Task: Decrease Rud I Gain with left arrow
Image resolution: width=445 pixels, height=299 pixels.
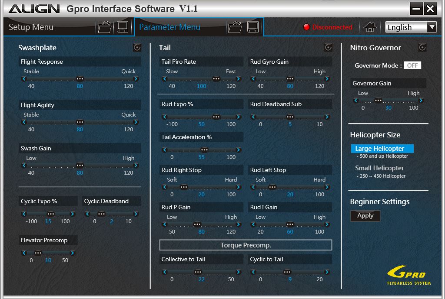Action: click(253, 224)
